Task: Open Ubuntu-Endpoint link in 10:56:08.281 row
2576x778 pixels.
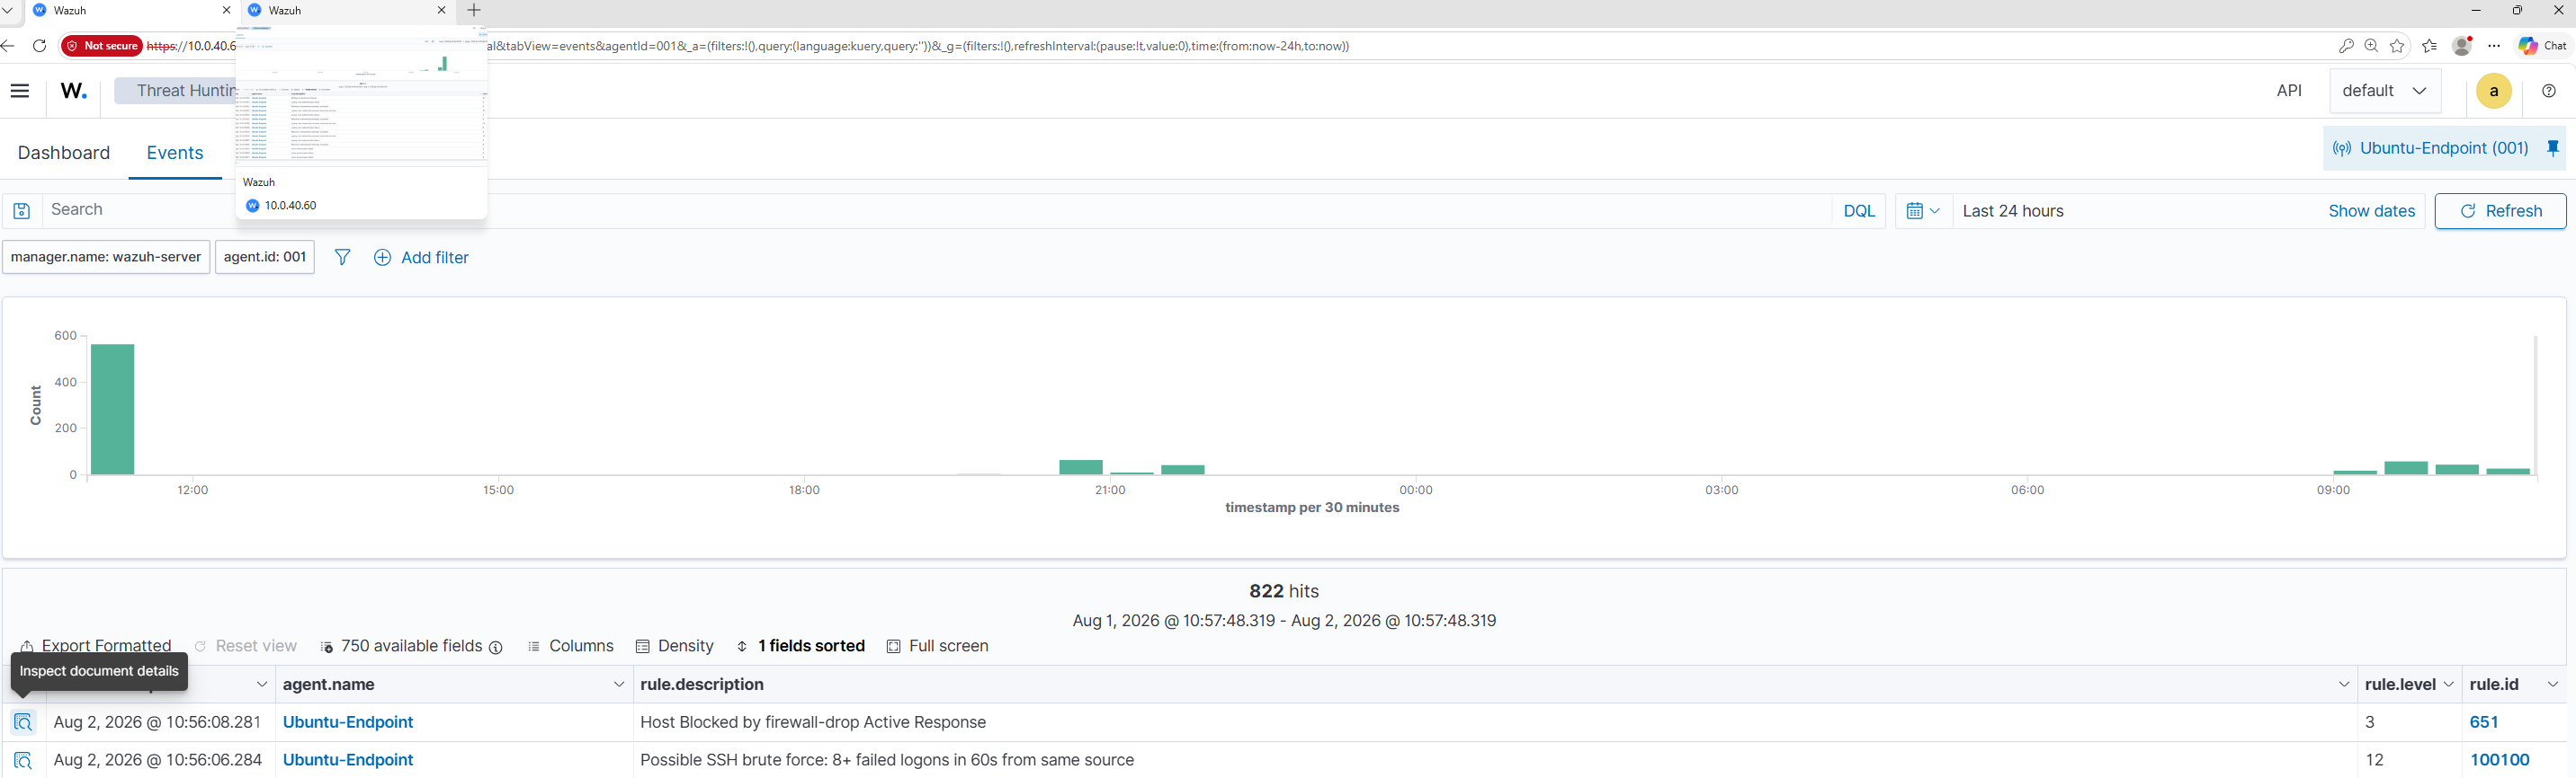Action: (348, 722)
